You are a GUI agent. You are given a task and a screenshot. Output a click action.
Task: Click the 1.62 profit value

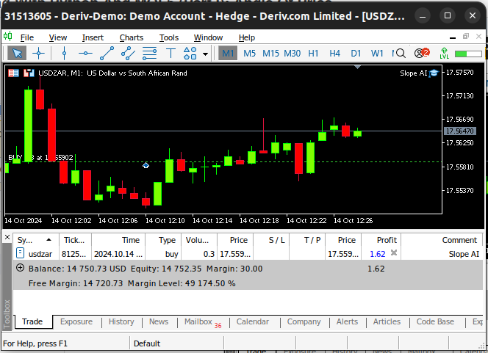(378, 254)
